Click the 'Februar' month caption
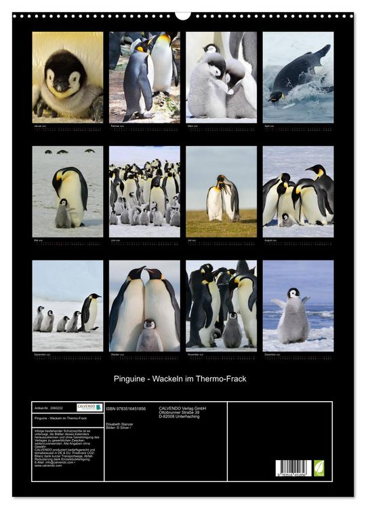This screenshot has width=366, height=509. 117,126
